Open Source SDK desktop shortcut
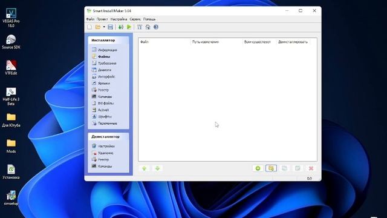Viewport: 387px width, 218px height. point(11,42)
